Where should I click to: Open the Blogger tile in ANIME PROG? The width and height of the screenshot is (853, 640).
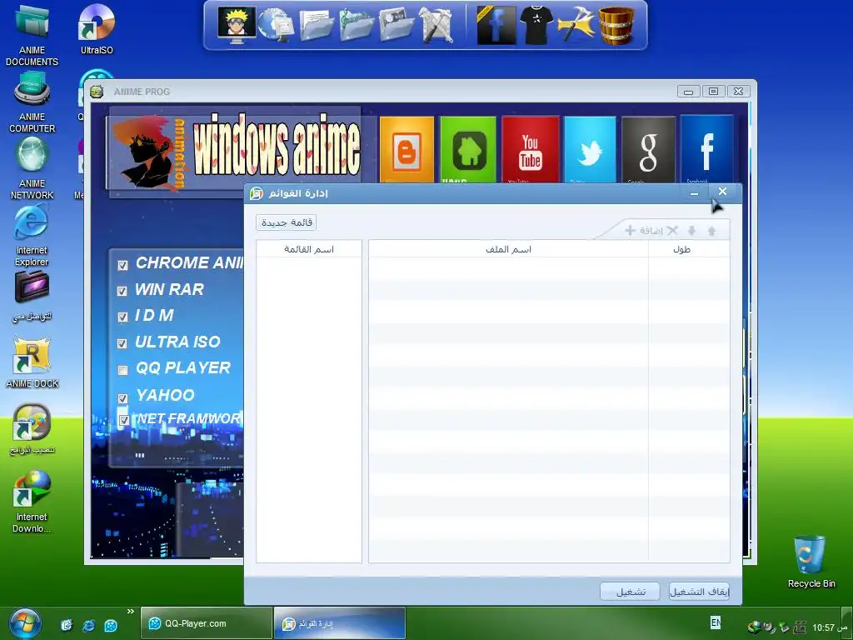click(x=407, y=150)
